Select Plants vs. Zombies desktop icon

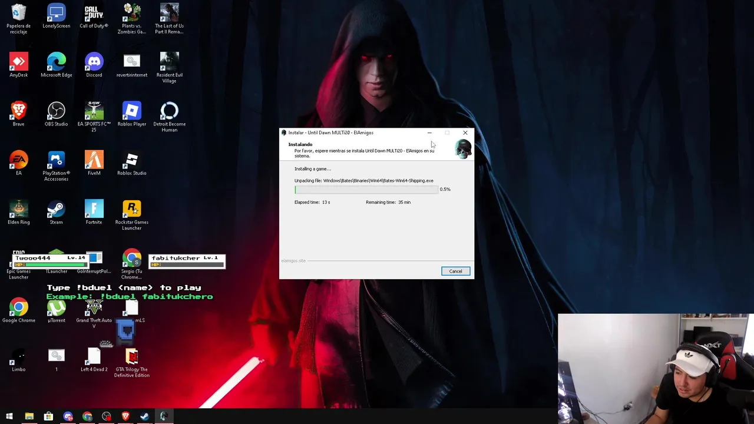click(x=132, y=19)
